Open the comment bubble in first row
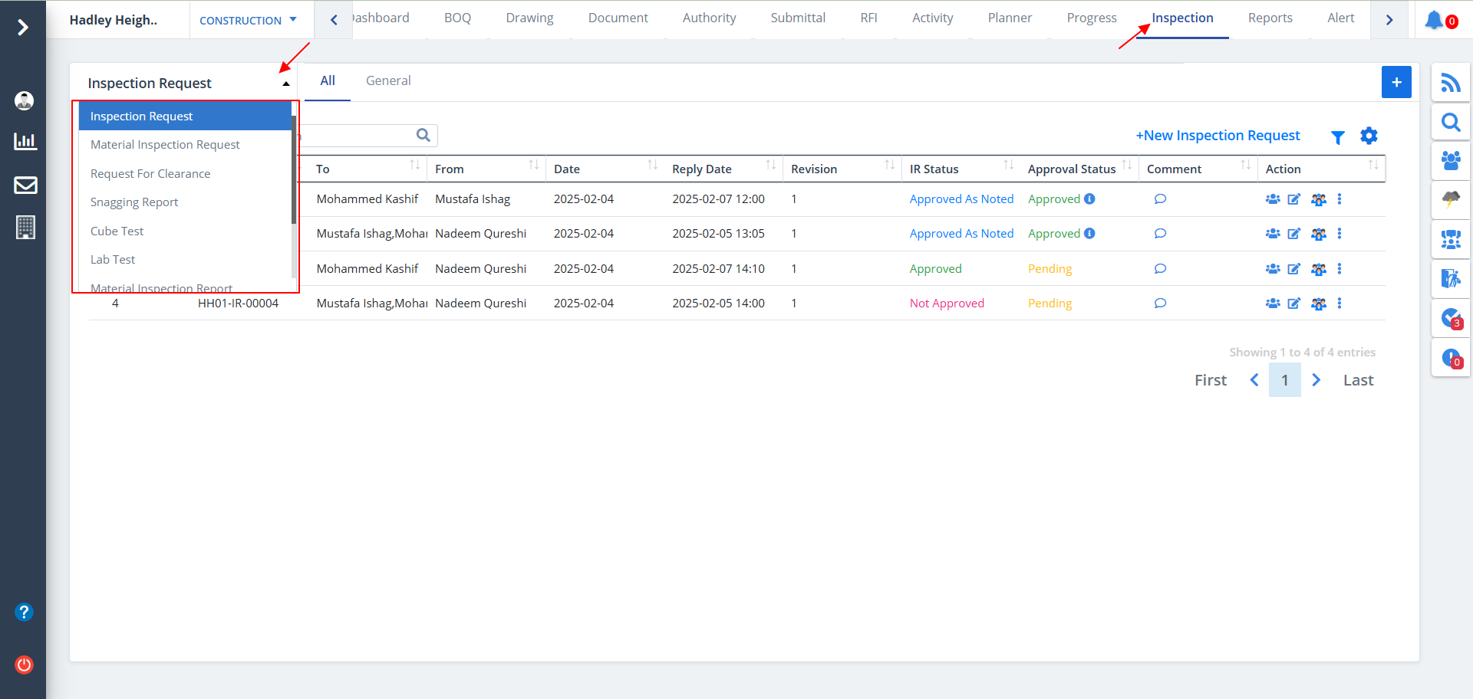1473x699 pixels. pyautogui.click(x=1160, y=199)
